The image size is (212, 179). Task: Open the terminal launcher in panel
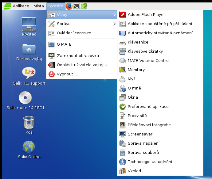pyautogui.click(x=77, y=6)
